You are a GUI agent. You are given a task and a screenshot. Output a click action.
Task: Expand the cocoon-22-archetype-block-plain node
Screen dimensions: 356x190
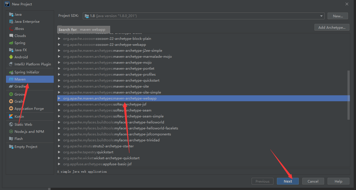tap(59, 39)
